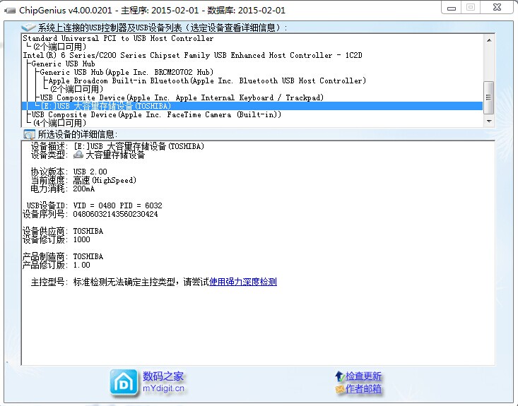Click device list scrollbar down arrow
The width and height of the screenshot is (518, 406).
(x=489, y=121)
